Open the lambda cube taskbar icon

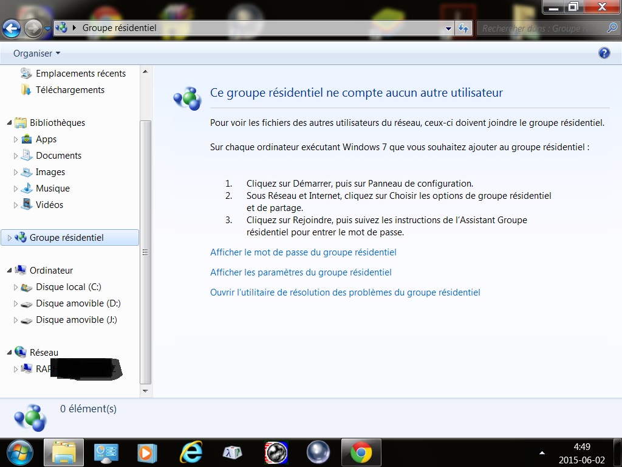(233, 452)
